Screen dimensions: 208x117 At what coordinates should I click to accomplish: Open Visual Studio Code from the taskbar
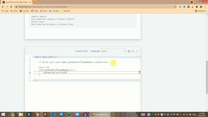pyautogui.click(x=53, y=114)
